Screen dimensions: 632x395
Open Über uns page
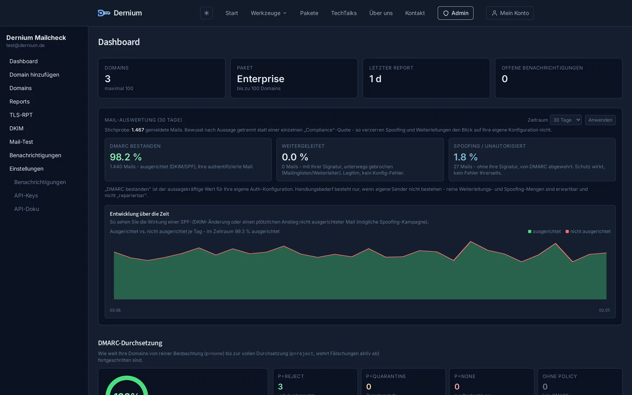point(381,13)
